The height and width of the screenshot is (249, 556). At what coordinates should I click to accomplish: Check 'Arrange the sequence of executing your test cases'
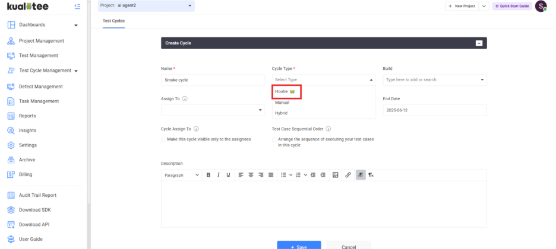274,140
